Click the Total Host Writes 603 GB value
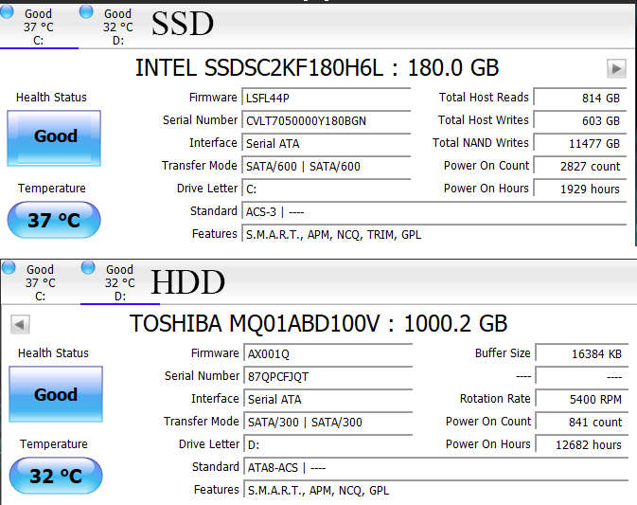The width and height of the screenshot is (637, 505). tap(580, 120)
